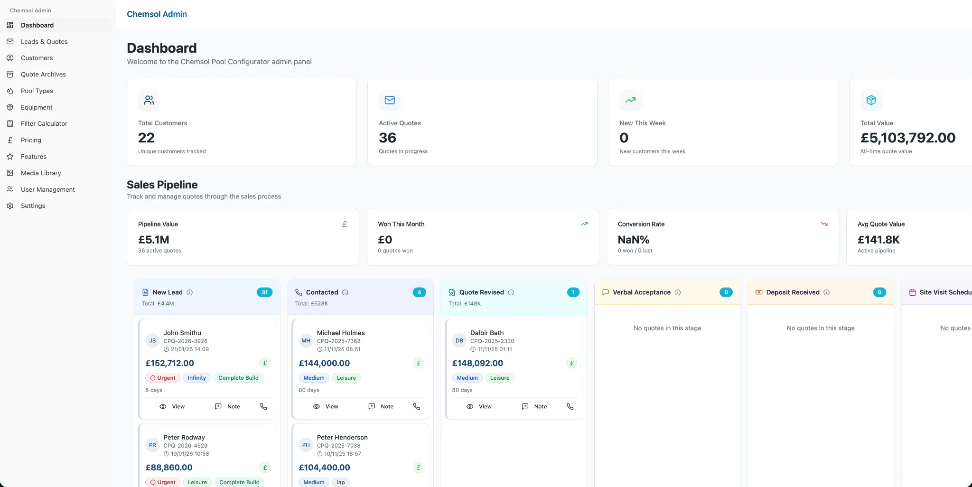Screen dimensions: 972x487
Task: Click the count badge on the Contacted stage
Action: (x=419, y=292)
